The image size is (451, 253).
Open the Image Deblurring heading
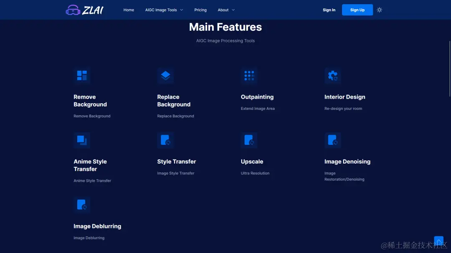[x=97, y=226]
